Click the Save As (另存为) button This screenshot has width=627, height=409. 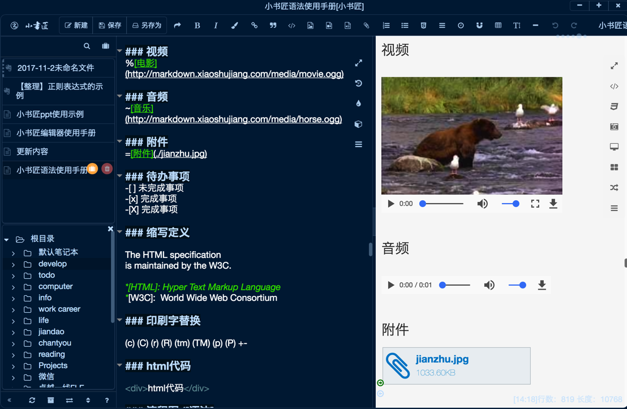[147, 25]
